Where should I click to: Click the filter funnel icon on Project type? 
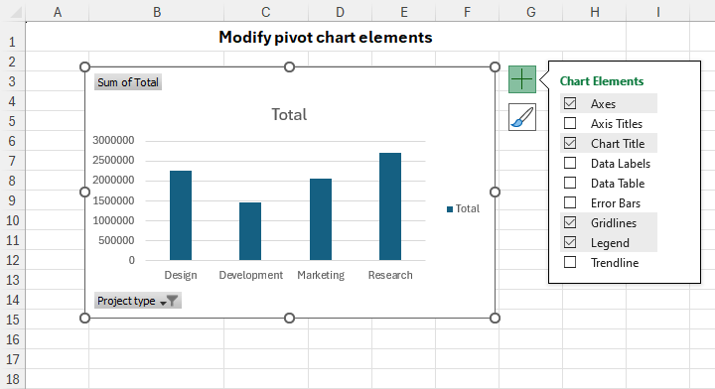[x=172, y=301]
